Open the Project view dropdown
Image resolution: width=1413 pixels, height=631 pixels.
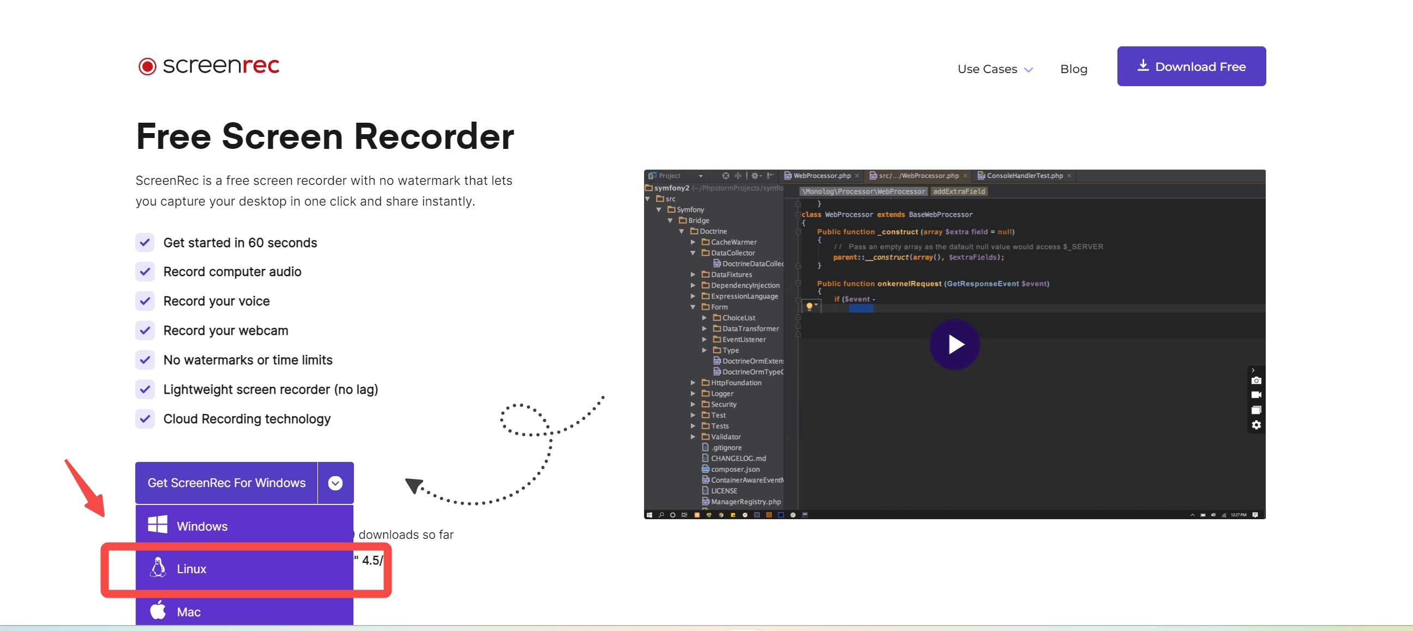[700, 176]
